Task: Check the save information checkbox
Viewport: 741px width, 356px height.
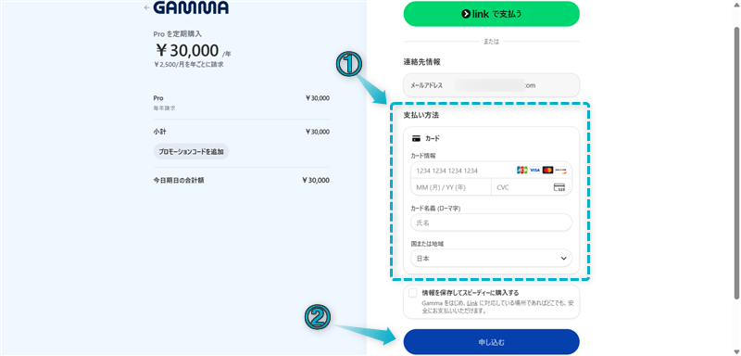Action: tap(412, 293)
